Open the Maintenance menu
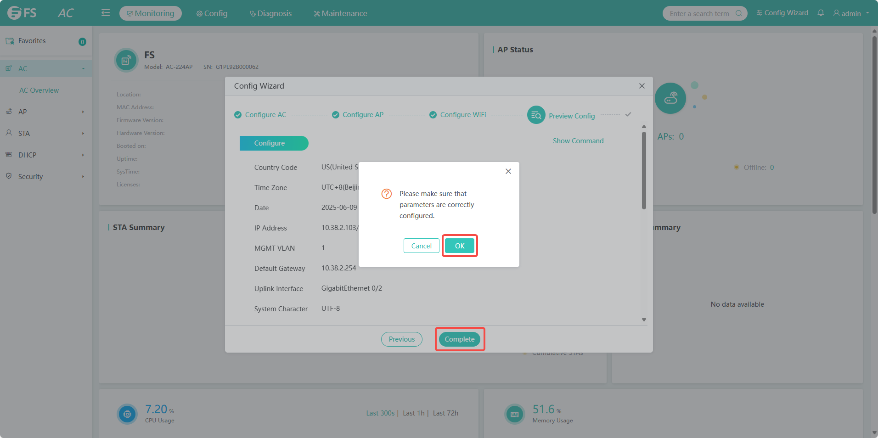Viewport: 878px width, 438px height. pyautogui.click(x=340, y=13)
